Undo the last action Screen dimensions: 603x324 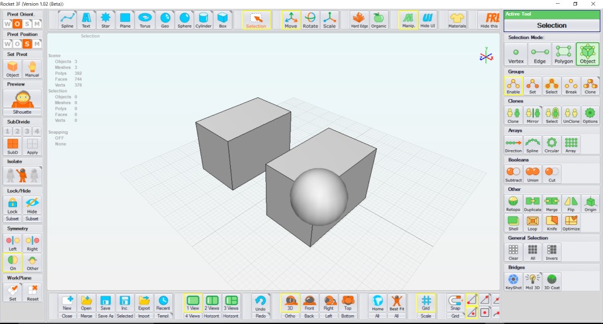point(260,303)
